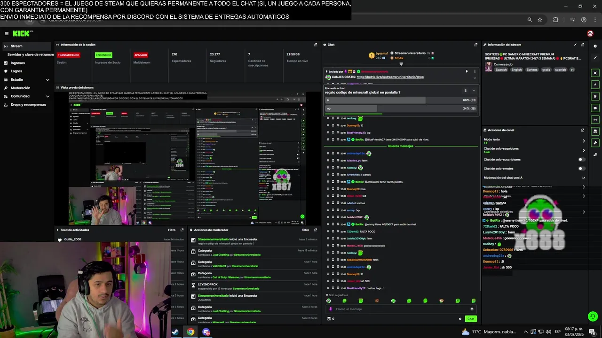Open Modo lento settings arrow
Image resolution: width=602 pixels, height=338 pixels.
click(584, 141)
